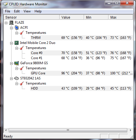Collapse the ST932042 1AS drive node

tap(11, 79)
